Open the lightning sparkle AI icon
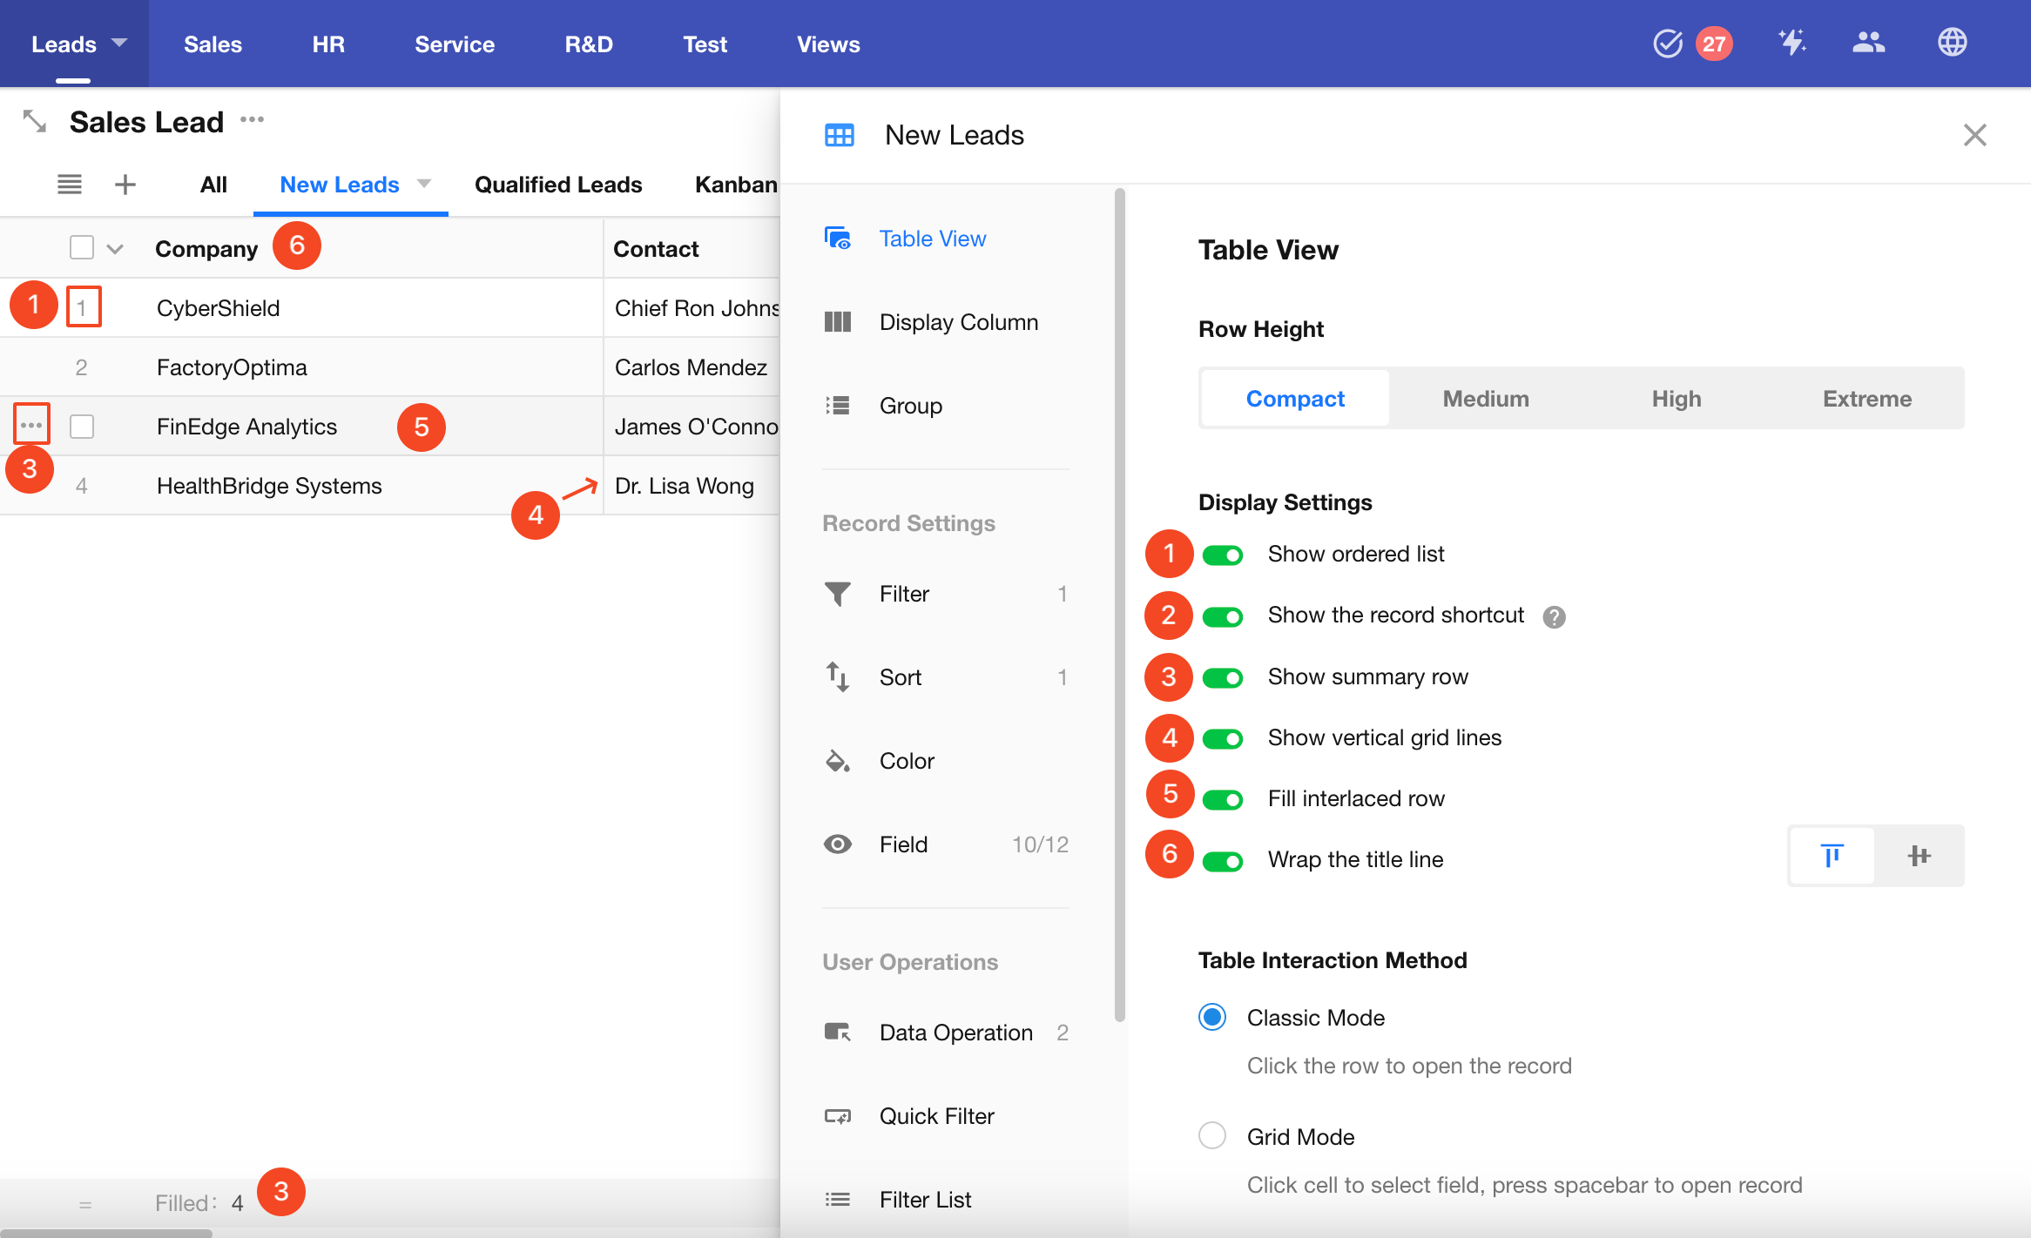Image resolution: width=2031 pixels, height=1238 pixels. click(x=1791, y=42)
